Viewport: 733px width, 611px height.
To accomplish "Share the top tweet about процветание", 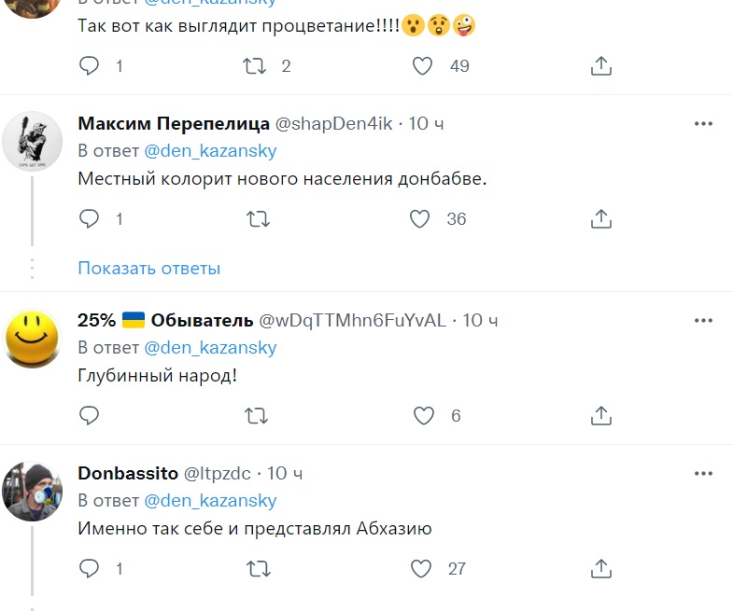I will pos(602,65).
